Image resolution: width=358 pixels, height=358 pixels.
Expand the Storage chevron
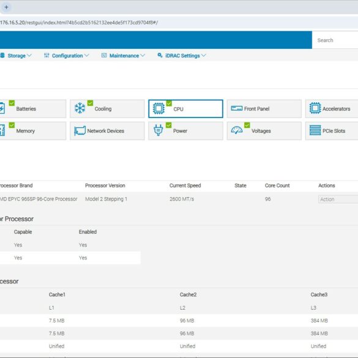pyautogui.click(x=29, y=56)
